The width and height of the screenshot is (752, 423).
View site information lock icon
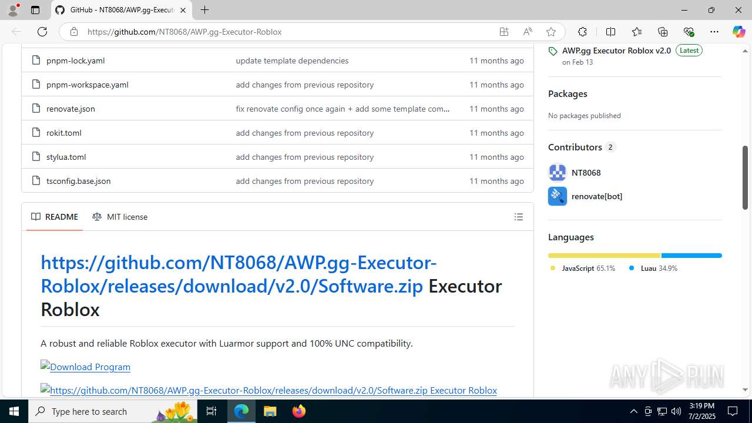(73, 32)
